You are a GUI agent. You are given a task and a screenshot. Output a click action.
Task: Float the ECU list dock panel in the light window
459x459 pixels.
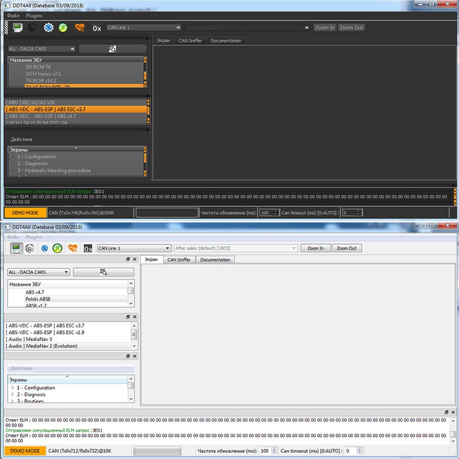point(128,259)
